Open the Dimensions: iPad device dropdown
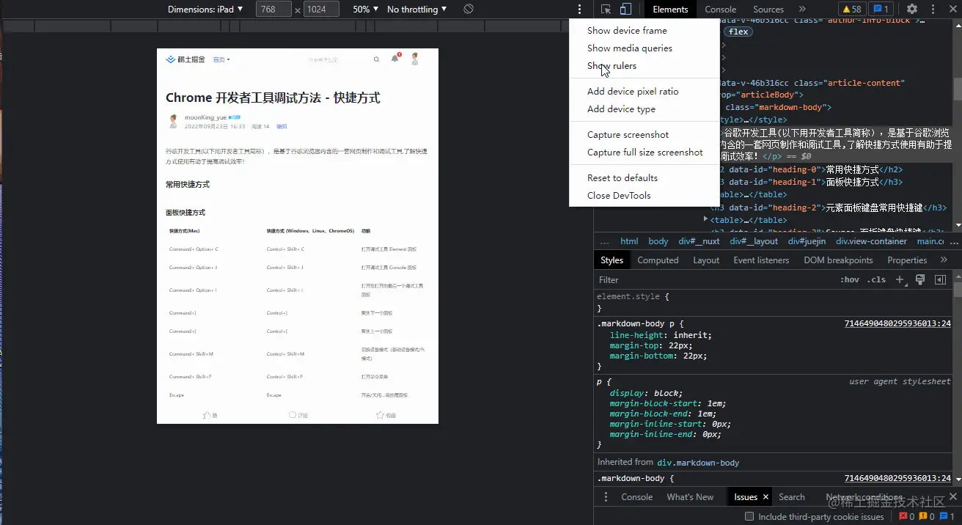The image size is (962, 525). [x=205, y=10]
